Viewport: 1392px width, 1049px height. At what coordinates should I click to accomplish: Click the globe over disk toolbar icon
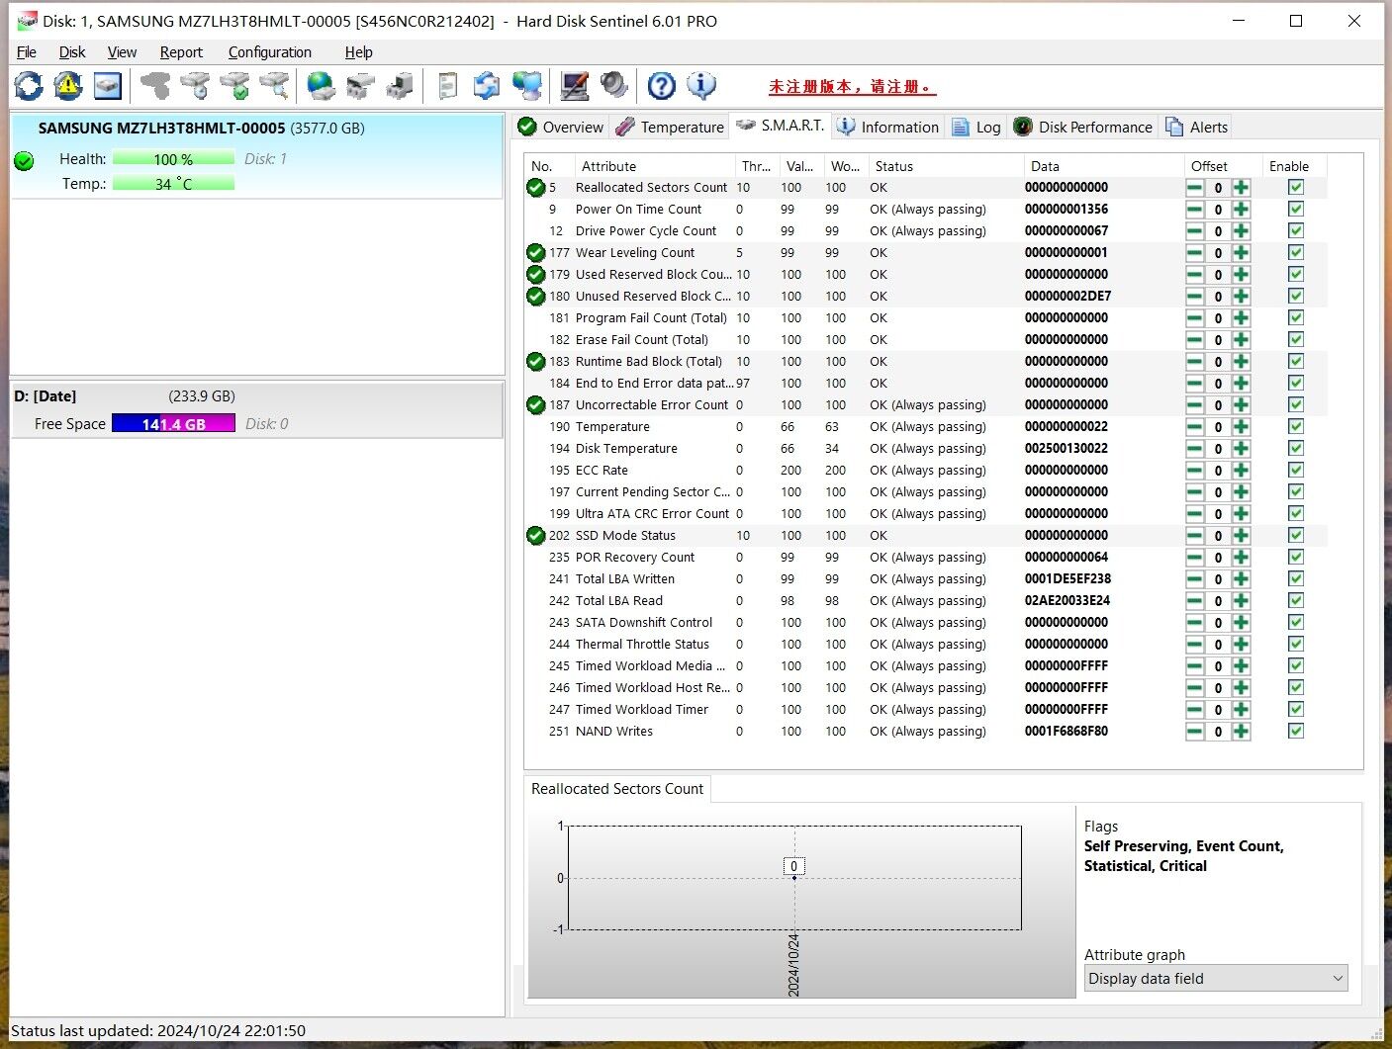321,86
